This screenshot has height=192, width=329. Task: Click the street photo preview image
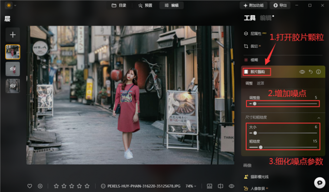pyautogui.click(x=130, y=95)
